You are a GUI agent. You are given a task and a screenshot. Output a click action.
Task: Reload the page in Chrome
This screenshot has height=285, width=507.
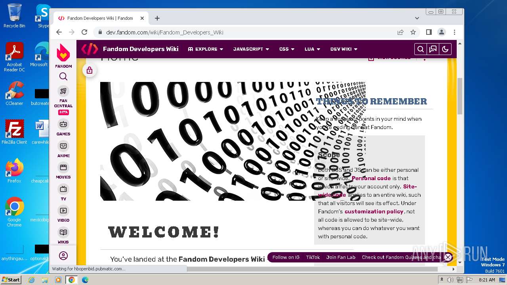pyautogui.click(x=84, y=32)
